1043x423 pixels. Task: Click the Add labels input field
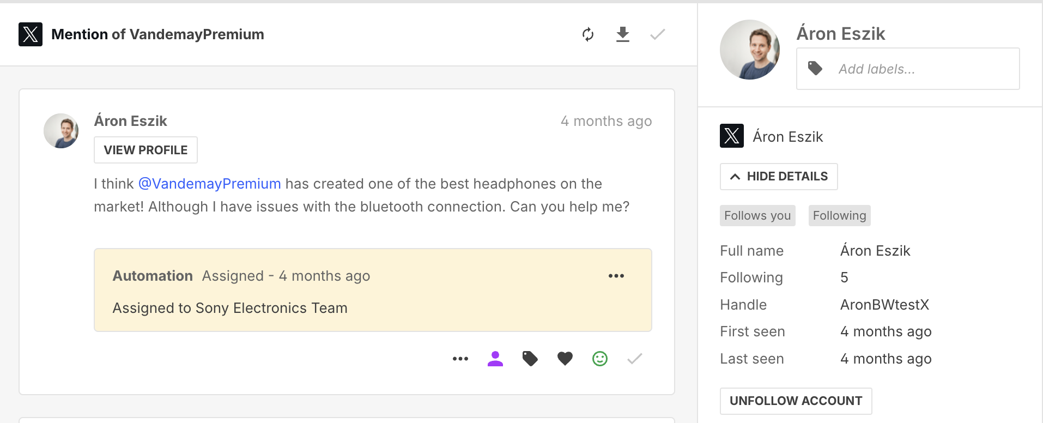pos(908,69)
